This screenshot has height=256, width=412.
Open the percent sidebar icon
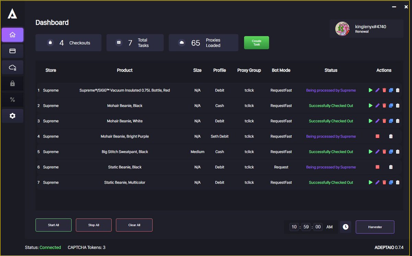pyautogui.click(x=12, y=100)
